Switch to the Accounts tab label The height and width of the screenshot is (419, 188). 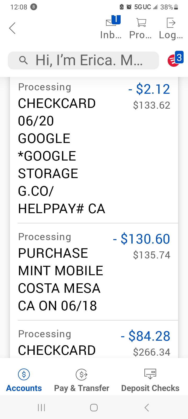(x=24, y=388)
